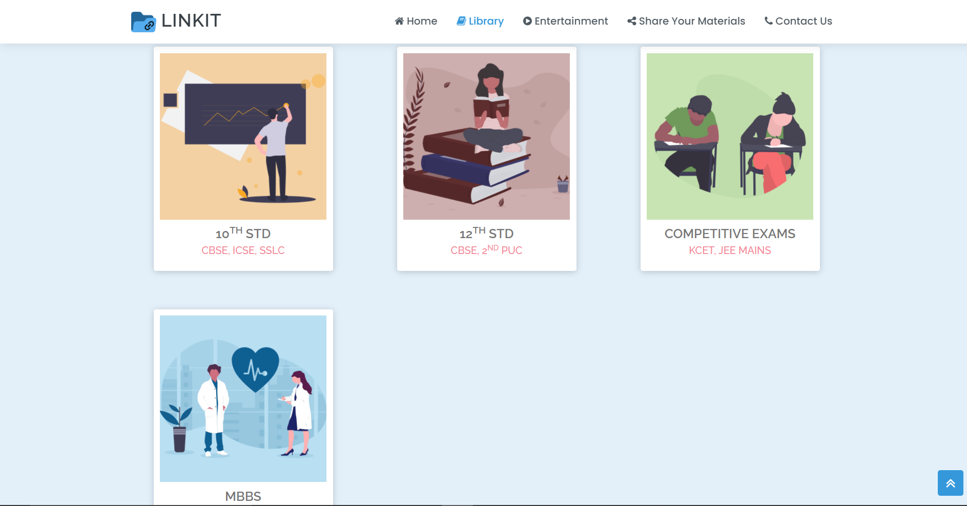Image resolution: width=967 pixels, height=506 pixels.
Task: Click the phone icon beside Contact Us
Action: pos(769,20)
